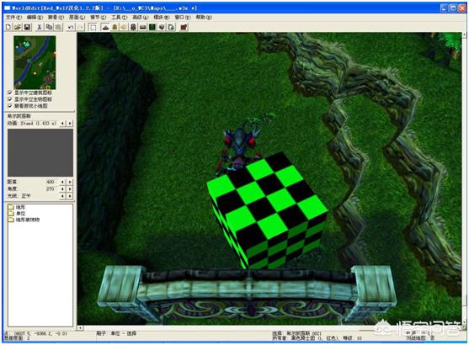Open the 帮助(H) menu

(x=204, y=18)
